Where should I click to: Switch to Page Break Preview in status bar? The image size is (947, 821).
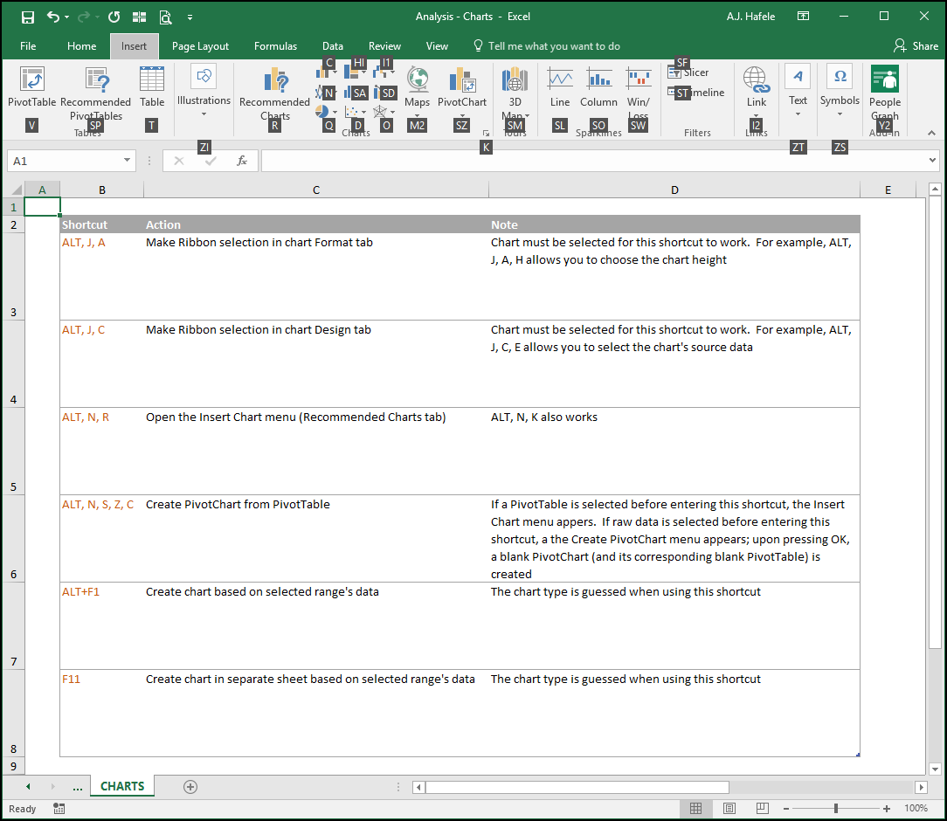click(x=762, y=808)
